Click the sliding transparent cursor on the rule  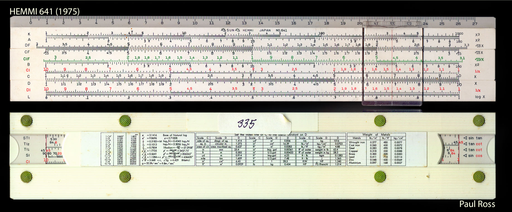(392, 64)
